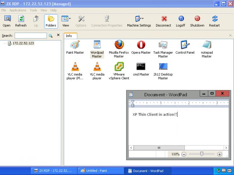Click the network tray icon
Viewport: 234px width, 175px height.
coord(219,171)
